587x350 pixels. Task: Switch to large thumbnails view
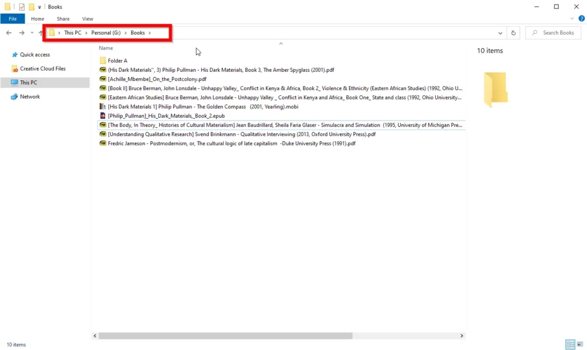[580, 345]
